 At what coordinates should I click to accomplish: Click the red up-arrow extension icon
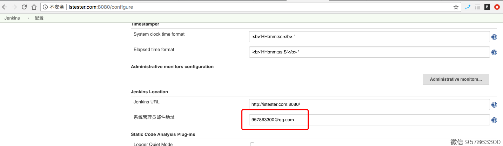click(x=497, y=7)
